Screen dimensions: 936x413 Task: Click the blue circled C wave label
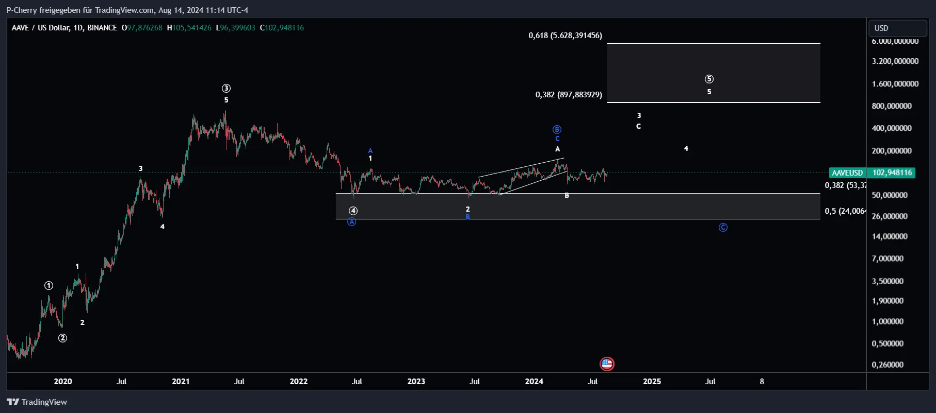pyautogui.click(x=723, y=228)
